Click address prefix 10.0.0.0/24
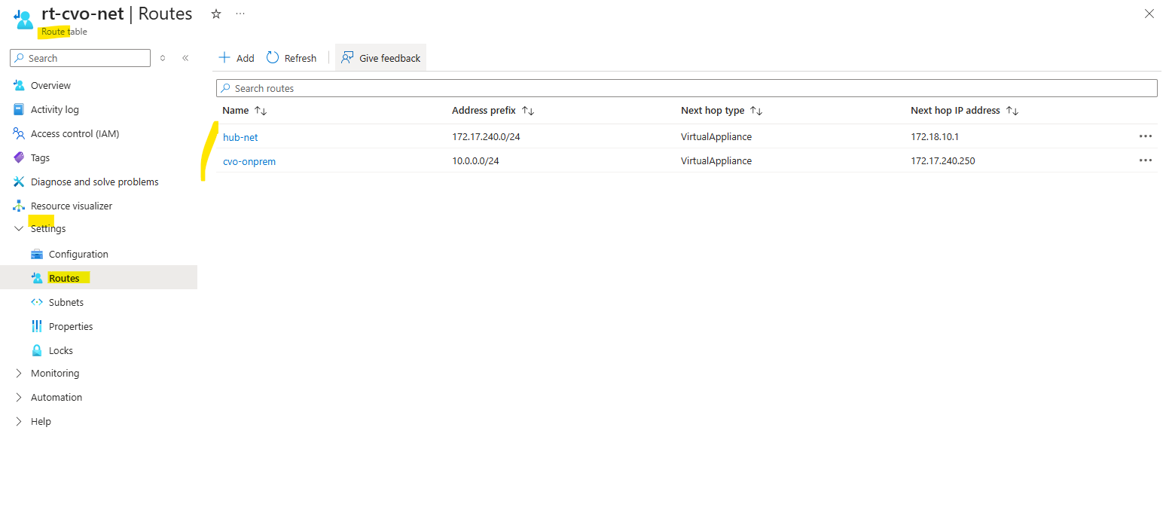The image size is (1169, 519). 475,161
